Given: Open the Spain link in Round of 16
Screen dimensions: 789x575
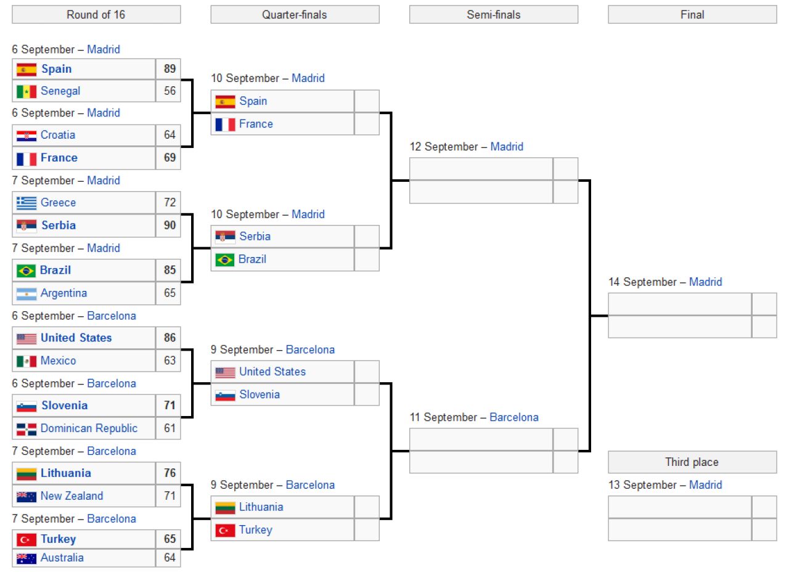Looking at the screenshot, I should [57, 68].
